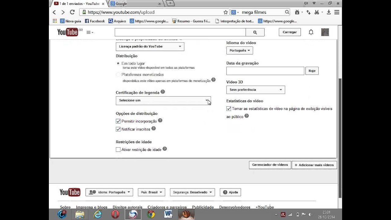Click the YouTube logo in the header
391x220 pixels.
coord(68,32)
